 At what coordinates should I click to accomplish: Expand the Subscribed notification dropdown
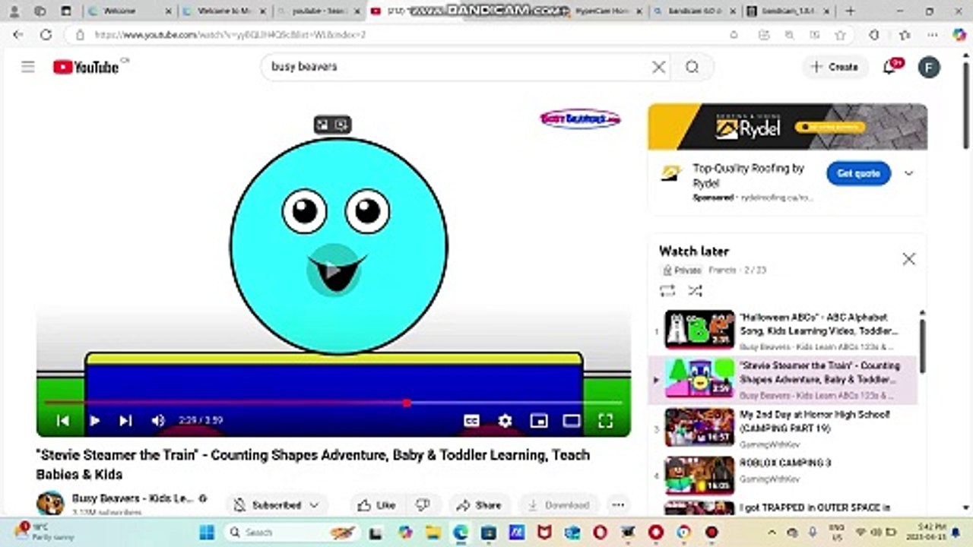[x=277, y=505]
